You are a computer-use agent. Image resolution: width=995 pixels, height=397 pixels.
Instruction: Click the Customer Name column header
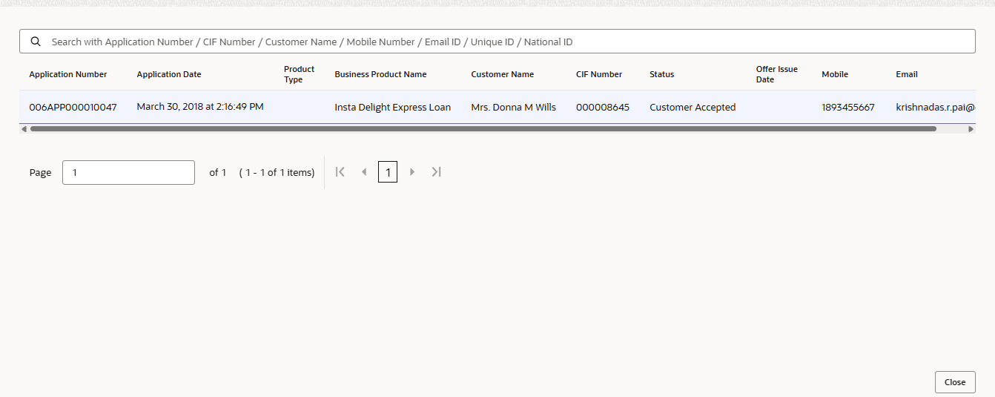click(502, 74)
